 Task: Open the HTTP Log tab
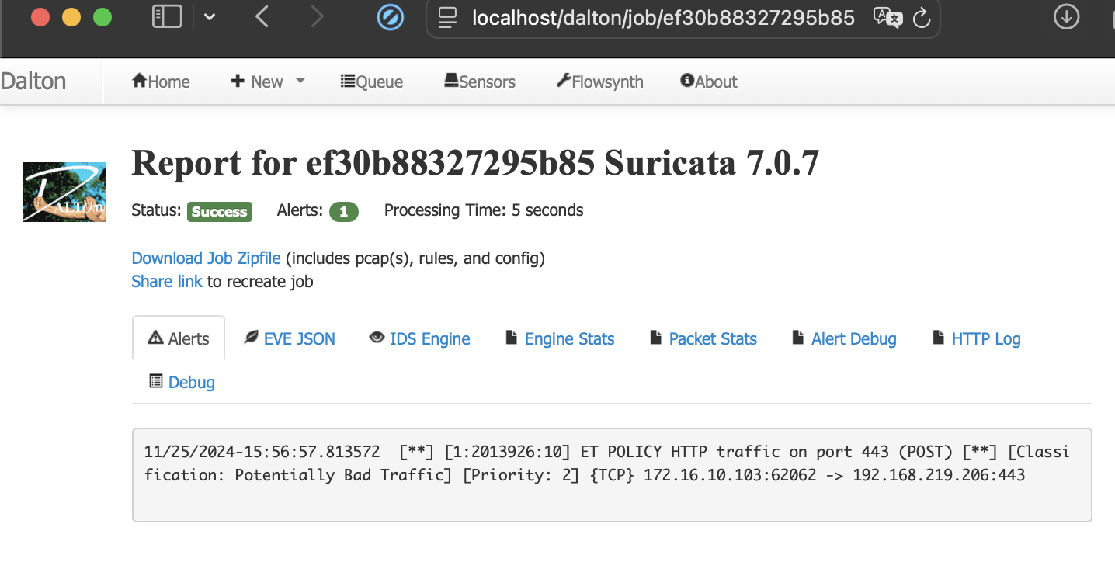coord(976,338)
